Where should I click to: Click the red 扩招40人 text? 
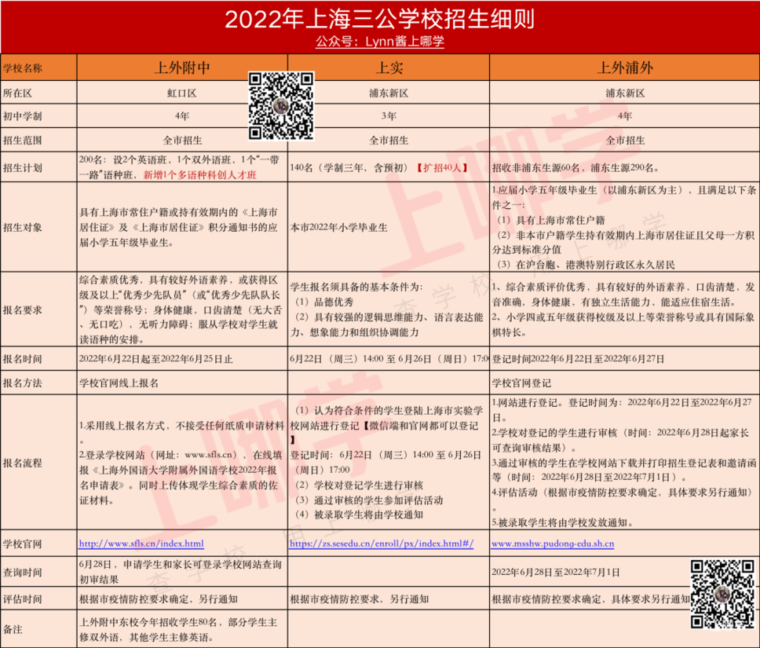tap(442, 167)
